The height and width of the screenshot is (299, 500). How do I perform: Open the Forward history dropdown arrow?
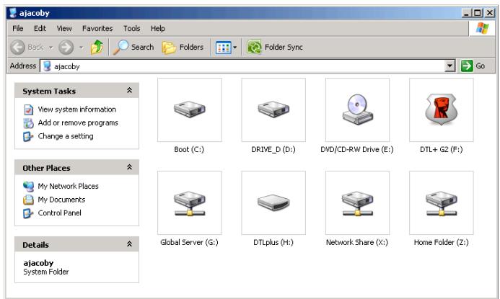click(x=81, y=48)
